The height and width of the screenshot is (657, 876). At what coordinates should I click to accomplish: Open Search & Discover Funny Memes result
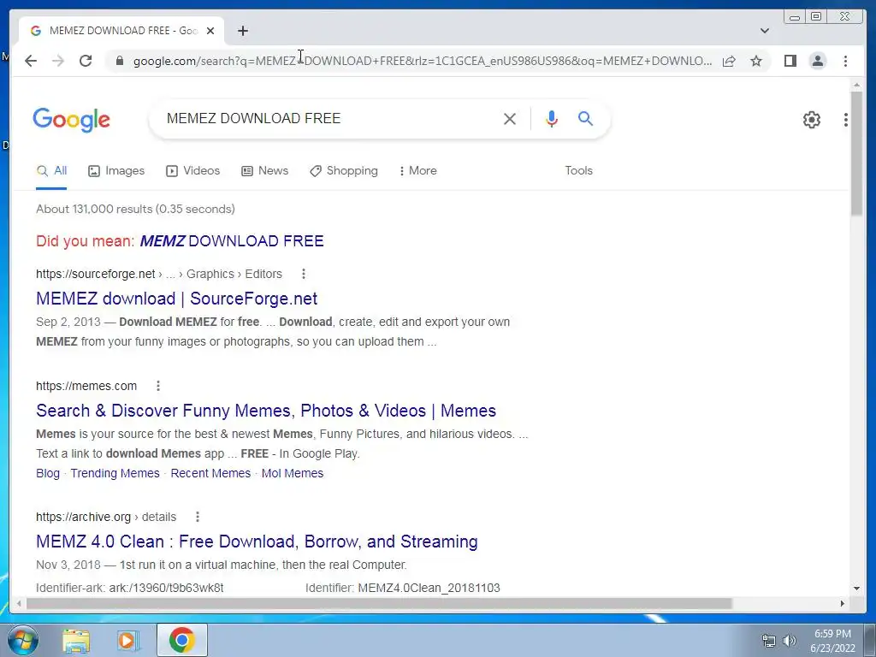point(266,411)
